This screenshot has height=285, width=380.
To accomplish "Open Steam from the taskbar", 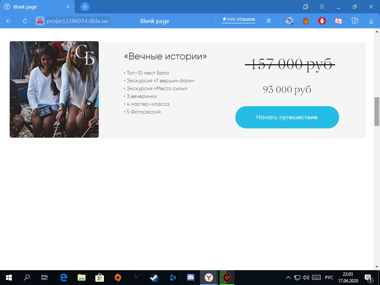I will pyautogui.click(x=154, y=278).
